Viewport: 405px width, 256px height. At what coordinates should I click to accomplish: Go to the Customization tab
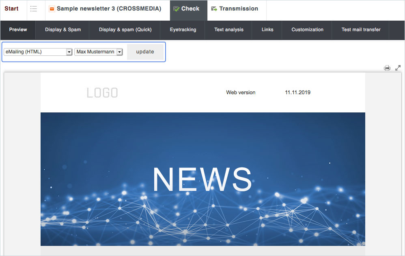[x=308, y=30]
